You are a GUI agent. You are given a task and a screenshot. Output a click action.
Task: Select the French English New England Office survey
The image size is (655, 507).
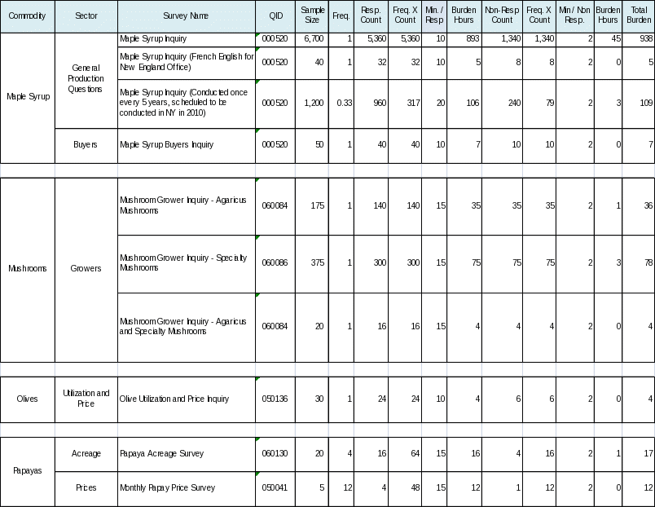(x=187, y=63)
